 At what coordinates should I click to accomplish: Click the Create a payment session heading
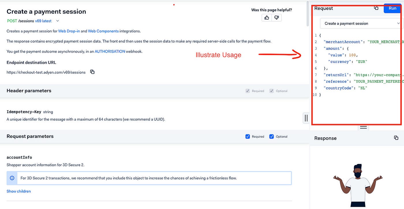coord(46,12)
